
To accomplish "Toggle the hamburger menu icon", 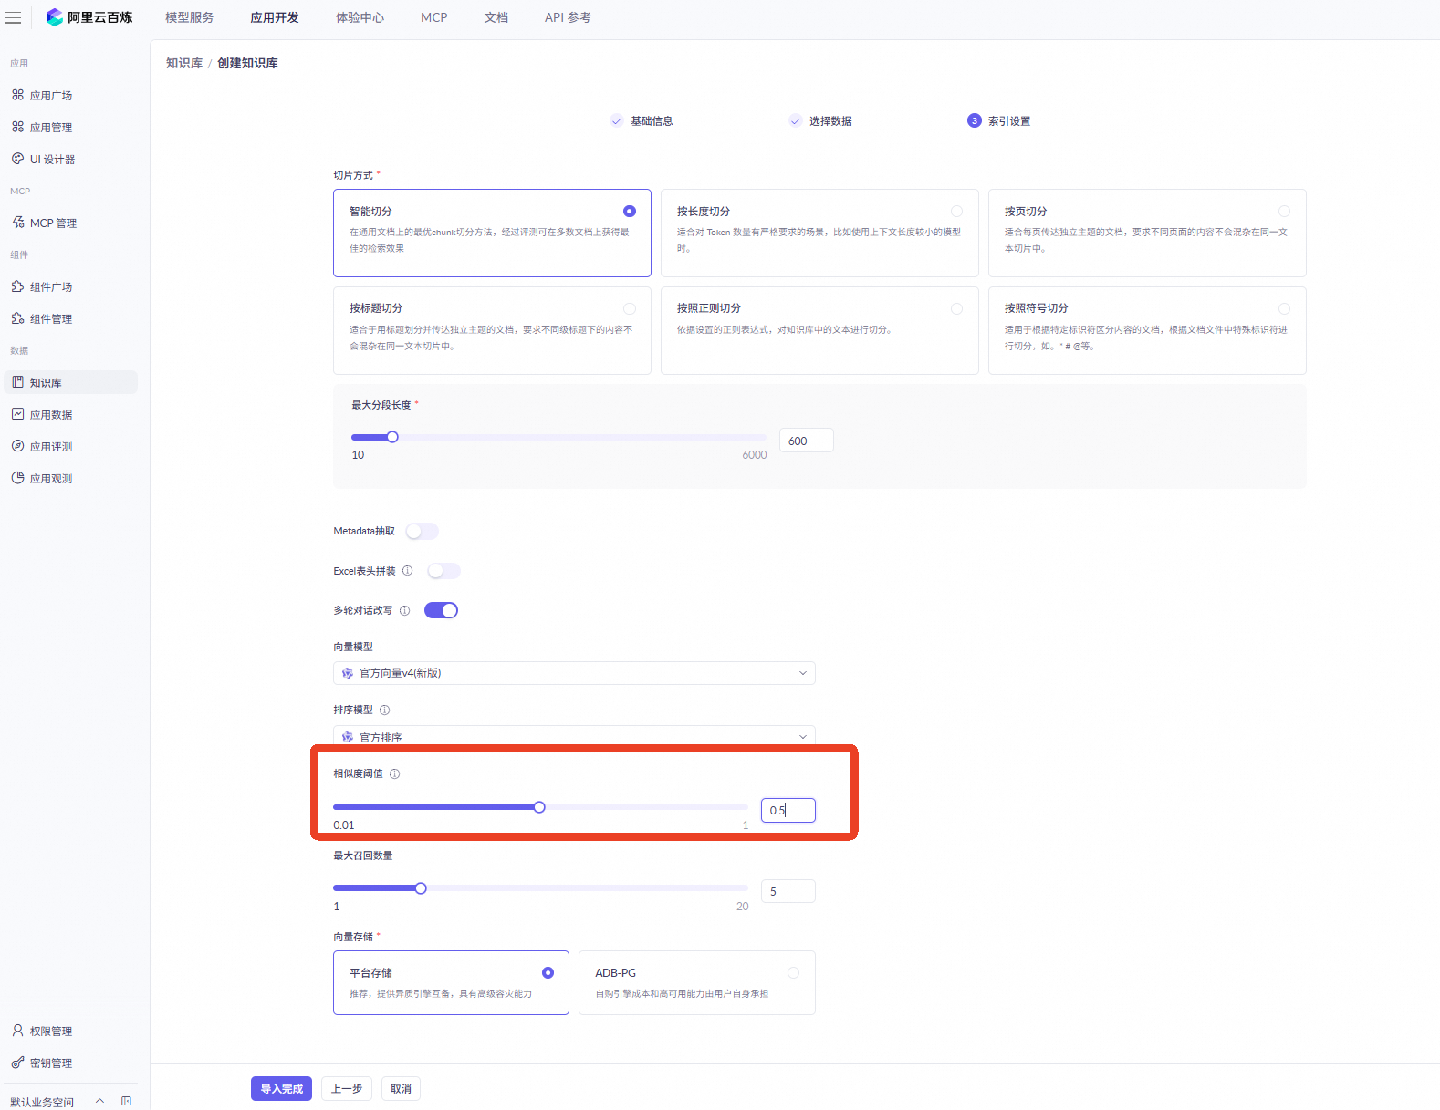I will pos(14,17).
